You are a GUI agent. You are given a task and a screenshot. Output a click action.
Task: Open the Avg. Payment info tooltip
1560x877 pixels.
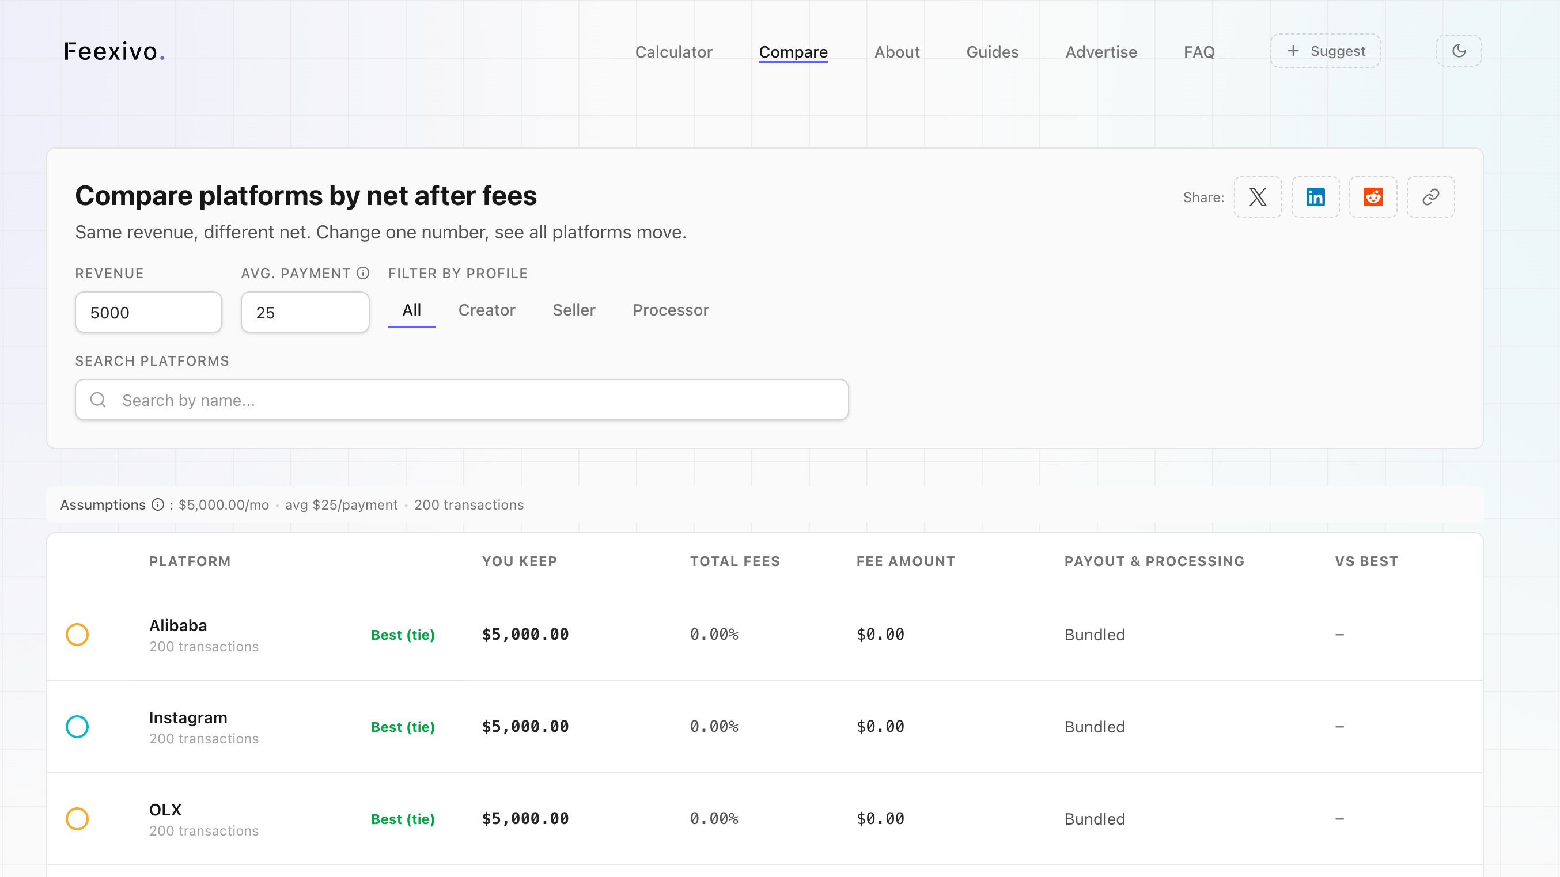362,274
